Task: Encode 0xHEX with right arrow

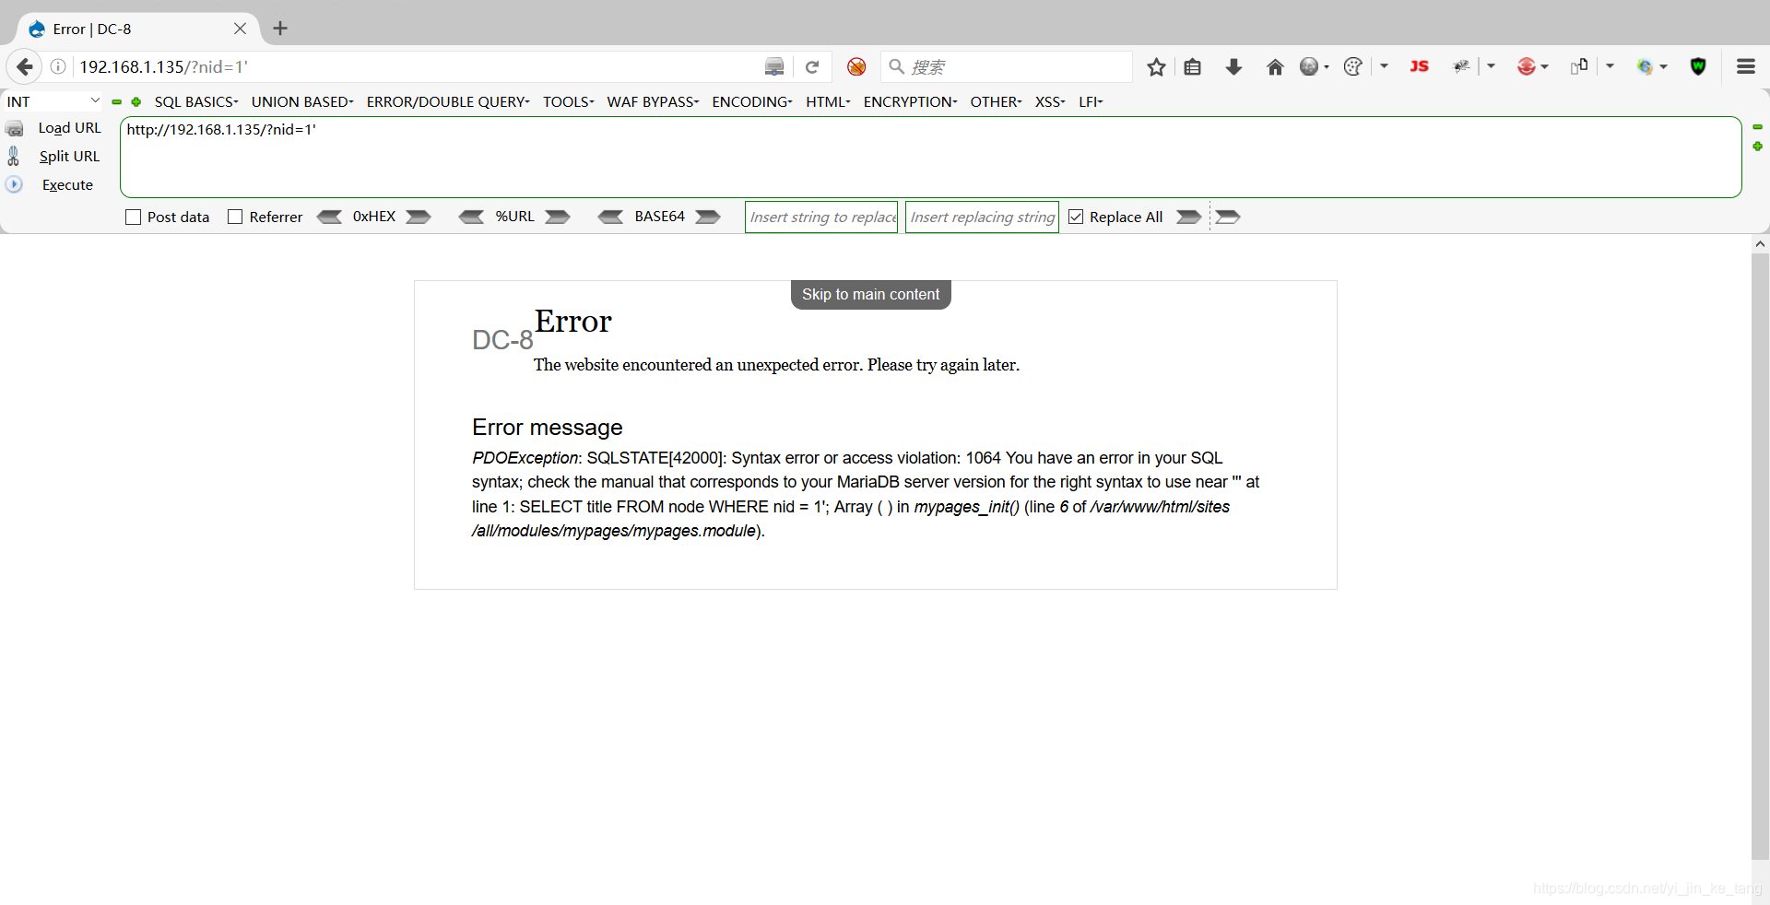Action: [x=419, y=217]
